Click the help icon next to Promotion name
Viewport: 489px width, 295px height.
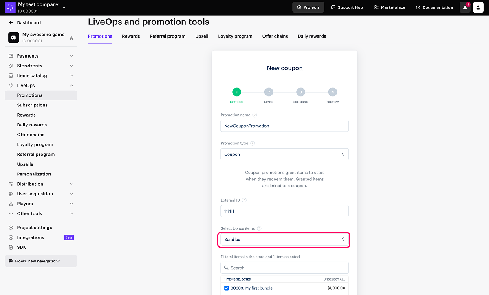point(255,115)
